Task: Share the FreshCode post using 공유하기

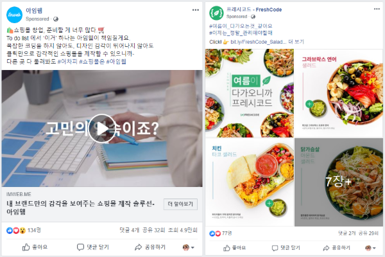Action: (337, 247)
